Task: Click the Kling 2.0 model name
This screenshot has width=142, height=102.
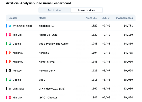Action: point(44,53)
